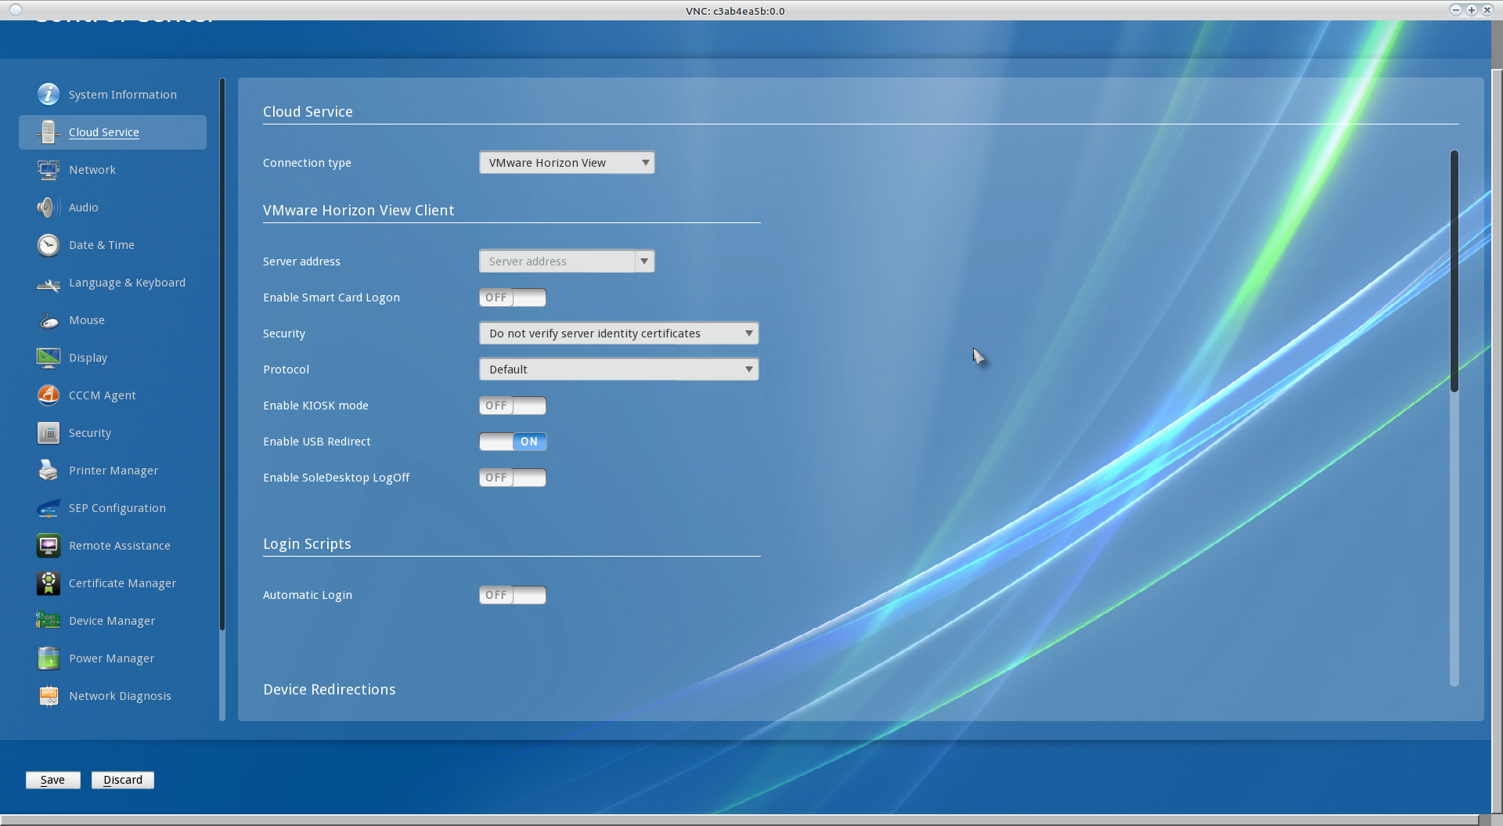This screenshot has height=826, width=1503.
Task: Close the VNC window
Action: click(1487, 10)
